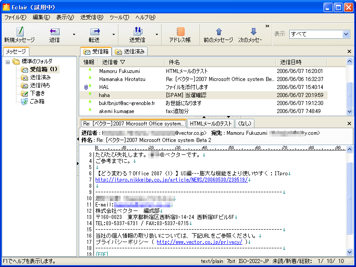
Task: Select the [SPAM] 当選確認 message
Action: click(204, 95)
